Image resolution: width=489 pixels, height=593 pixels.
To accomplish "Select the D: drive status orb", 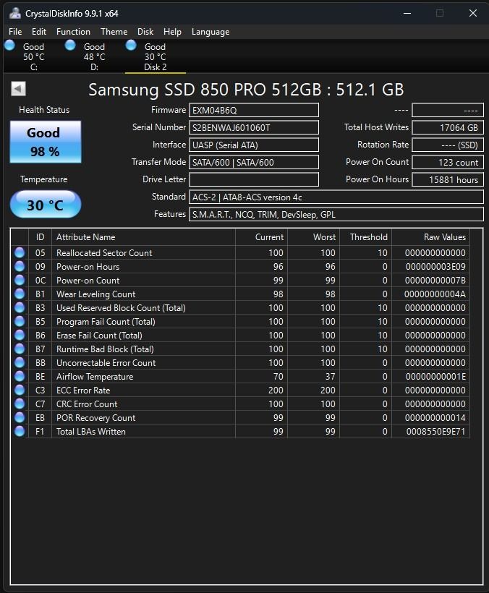I will (70, 46).
